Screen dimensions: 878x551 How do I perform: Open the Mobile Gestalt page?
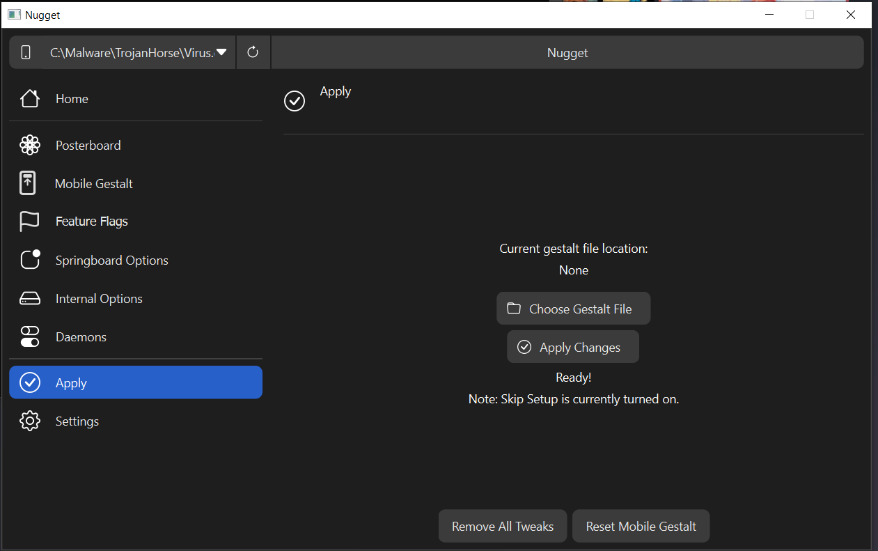(136, 184)
